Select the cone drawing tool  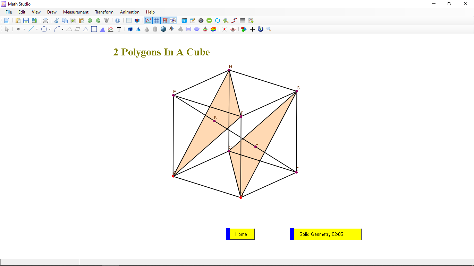point(147,29)
